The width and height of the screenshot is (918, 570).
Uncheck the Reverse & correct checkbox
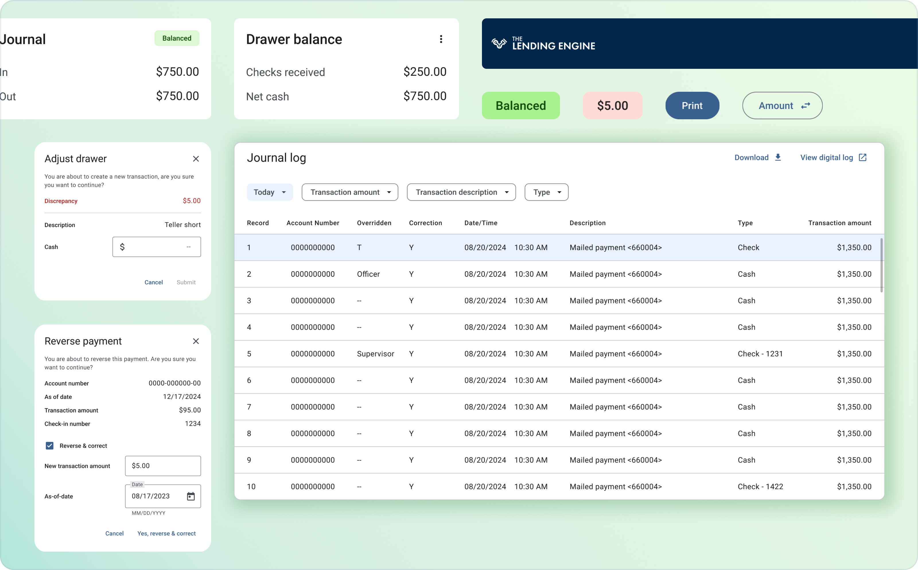[49, 446]
